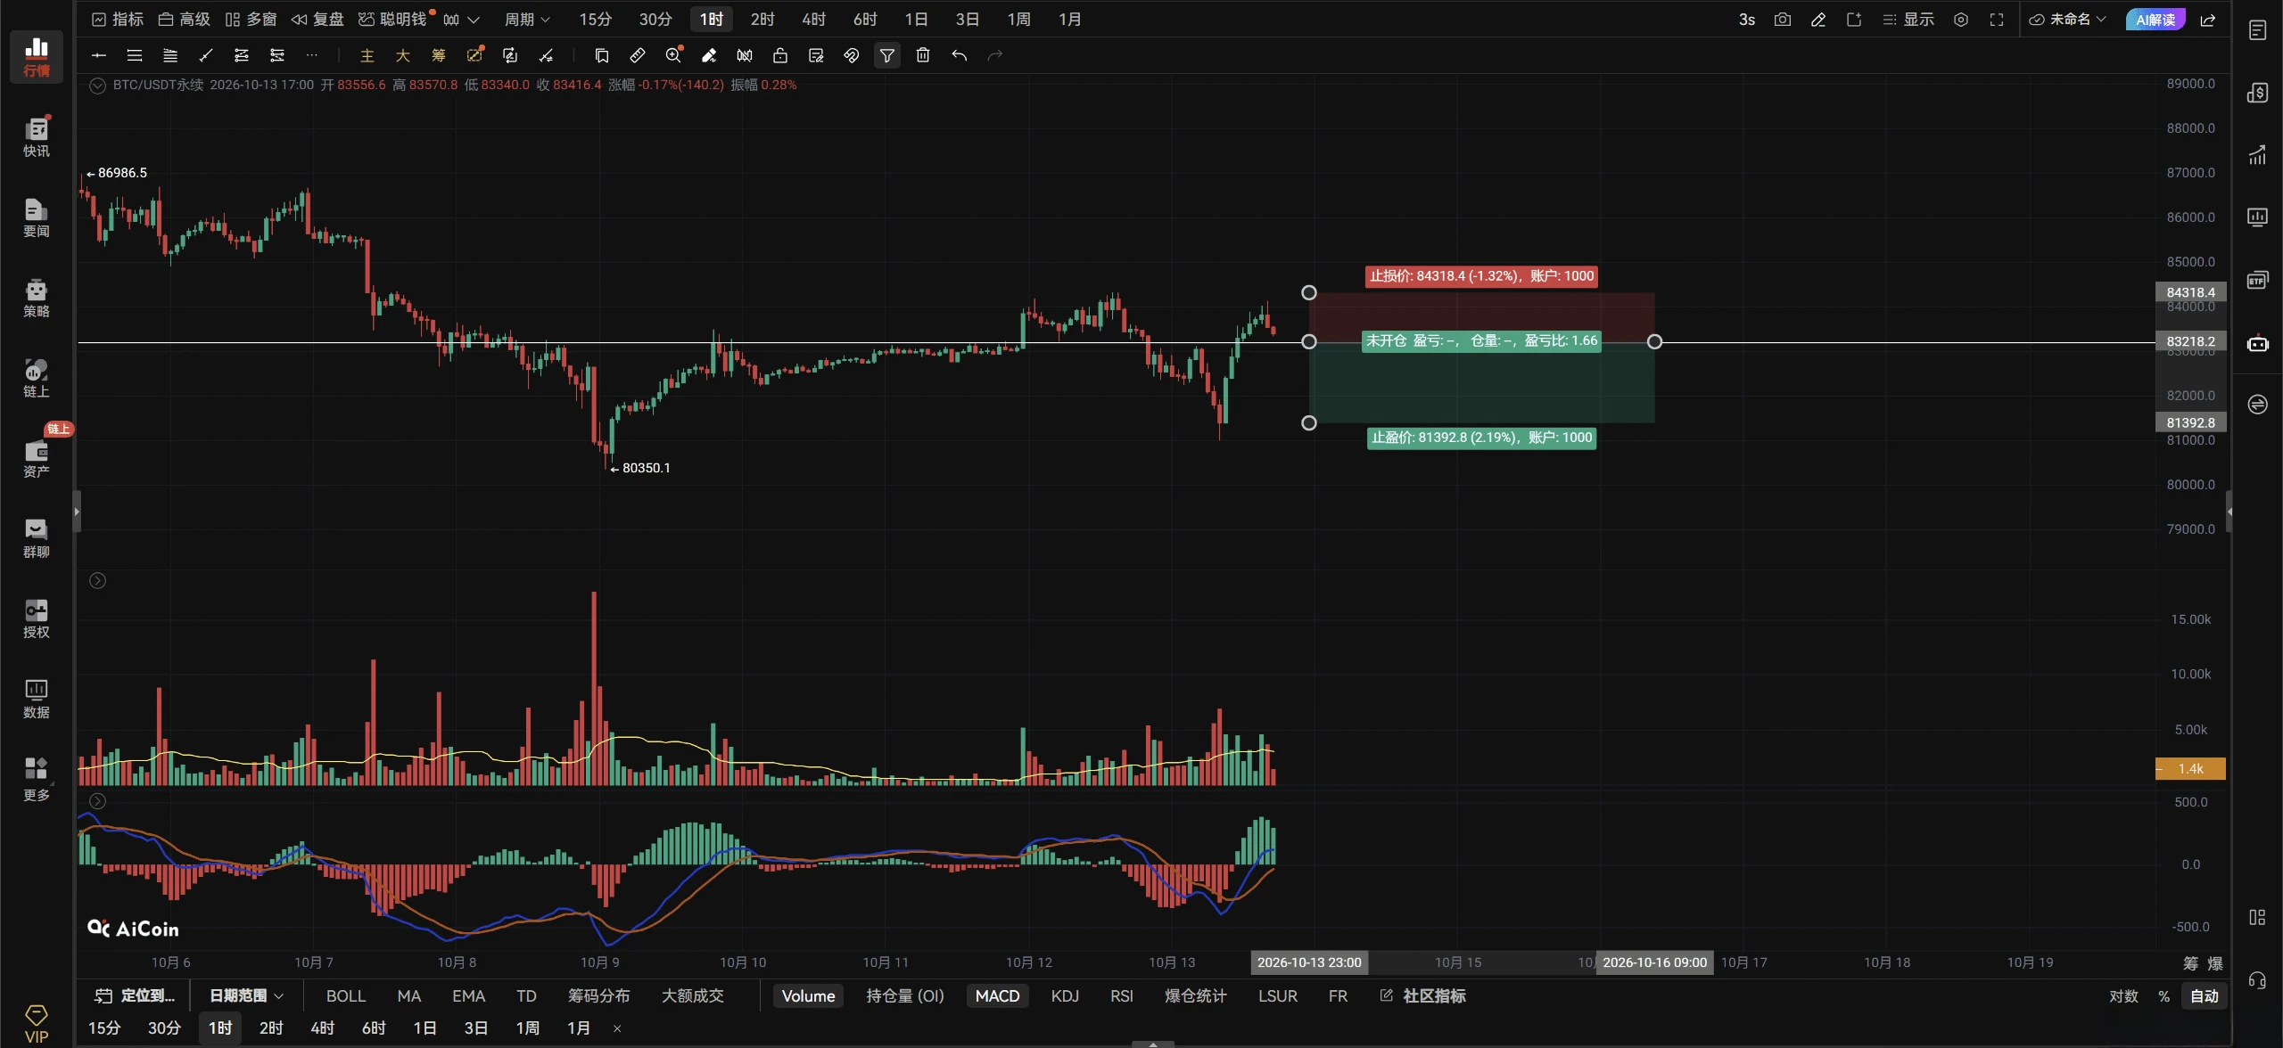The height and width of the screenshot is (1048, 2283).
Task: Open the hexagon chart settings icon
Action: click(x=1961, y=20)
